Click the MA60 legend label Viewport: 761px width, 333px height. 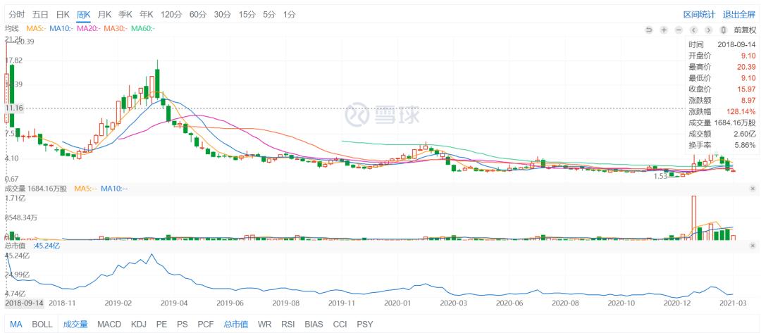[143, 29]
